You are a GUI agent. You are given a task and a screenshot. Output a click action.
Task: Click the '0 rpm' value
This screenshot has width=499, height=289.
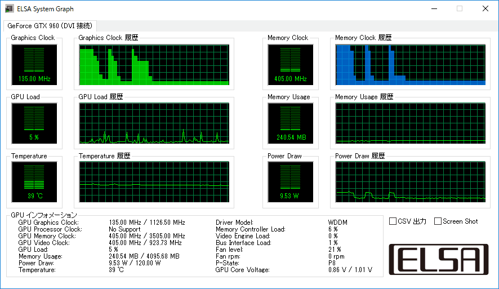[x=336, y=256]
